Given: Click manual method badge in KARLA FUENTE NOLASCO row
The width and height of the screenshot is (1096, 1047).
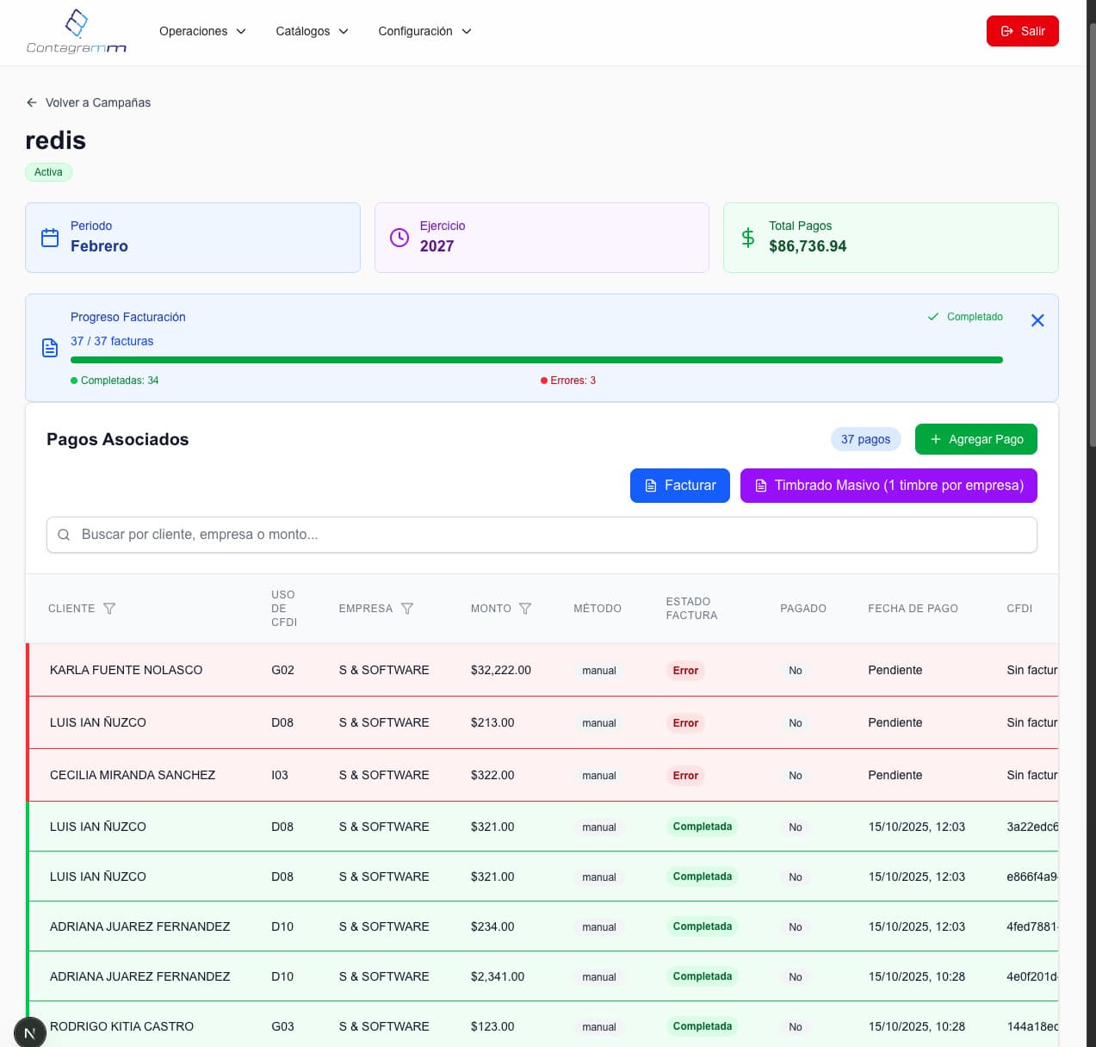Looking at the screenshot, I should tap(599, 671).
